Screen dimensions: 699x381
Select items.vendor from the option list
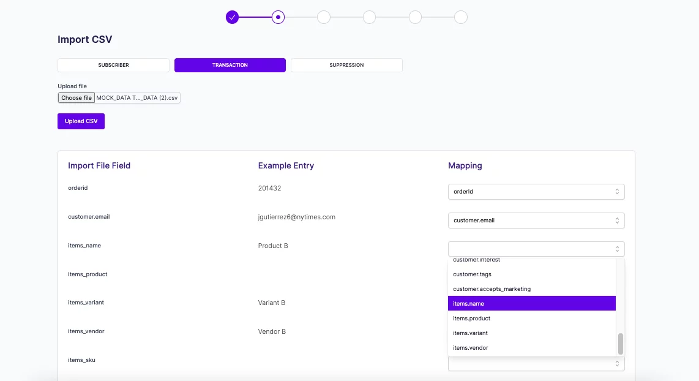(531, 347)
